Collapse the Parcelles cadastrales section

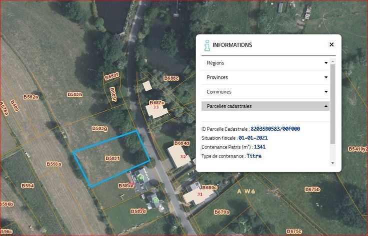(326, 106)
